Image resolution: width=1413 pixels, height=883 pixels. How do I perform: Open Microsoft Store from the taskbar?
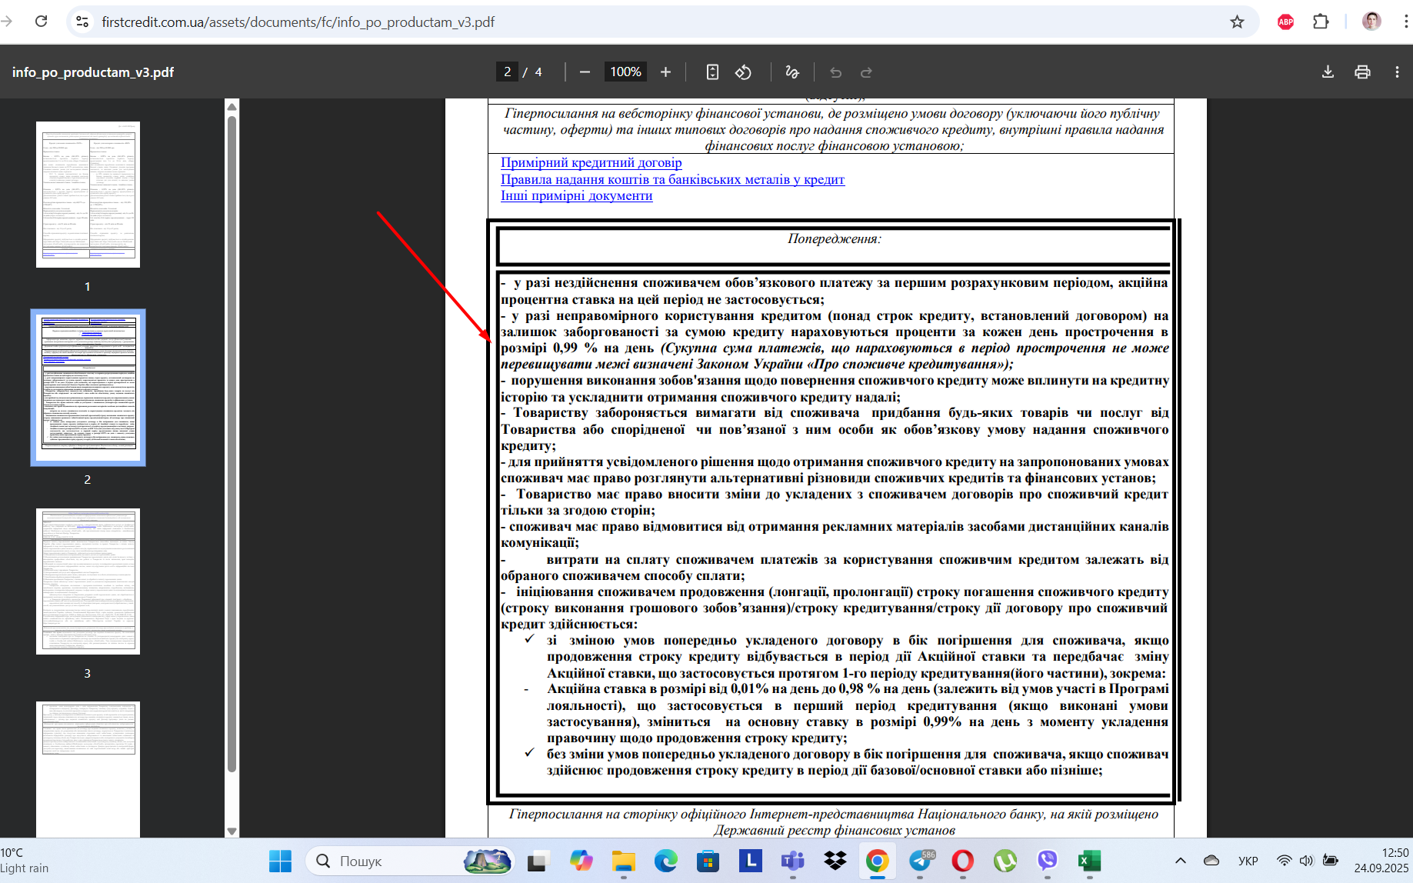tap(708, 861)
